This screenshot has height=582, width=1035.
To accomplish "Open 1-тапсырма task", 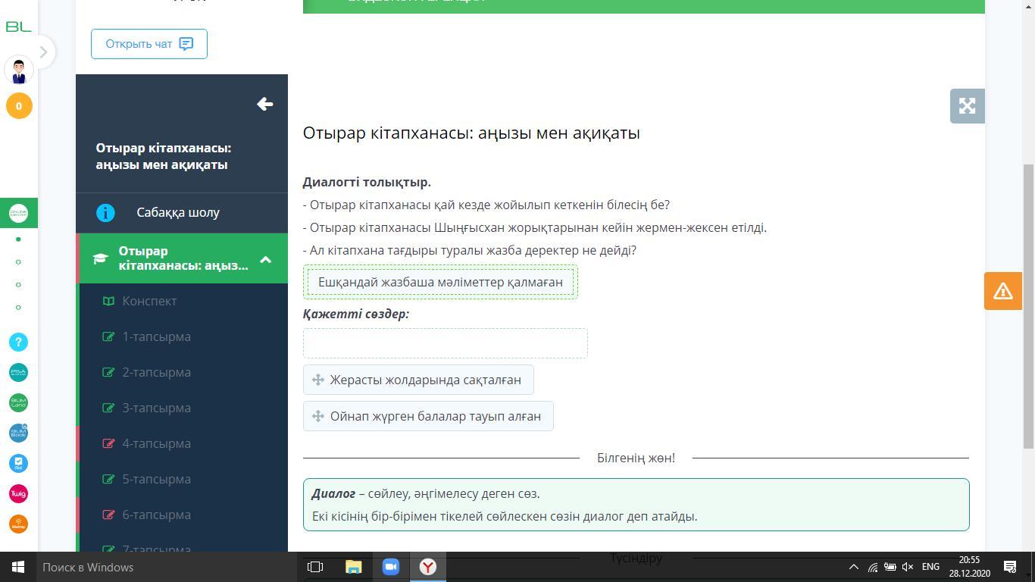I will pyautogui.click(x=157, y=336).
